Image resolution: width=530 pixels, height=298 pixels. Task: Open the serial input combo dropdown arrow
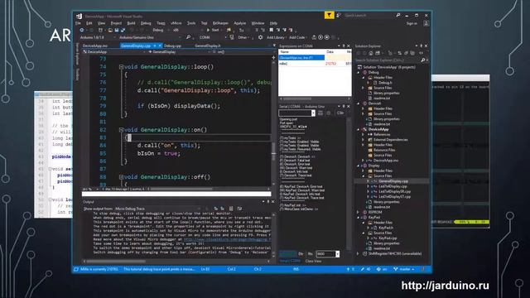tap(313, 113)
